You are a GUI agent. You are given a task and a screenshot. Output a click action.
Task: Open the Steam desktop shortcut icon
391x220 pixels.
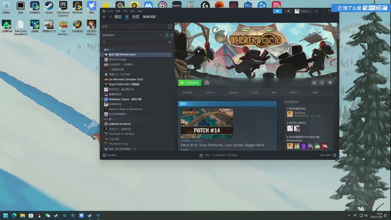49,7
